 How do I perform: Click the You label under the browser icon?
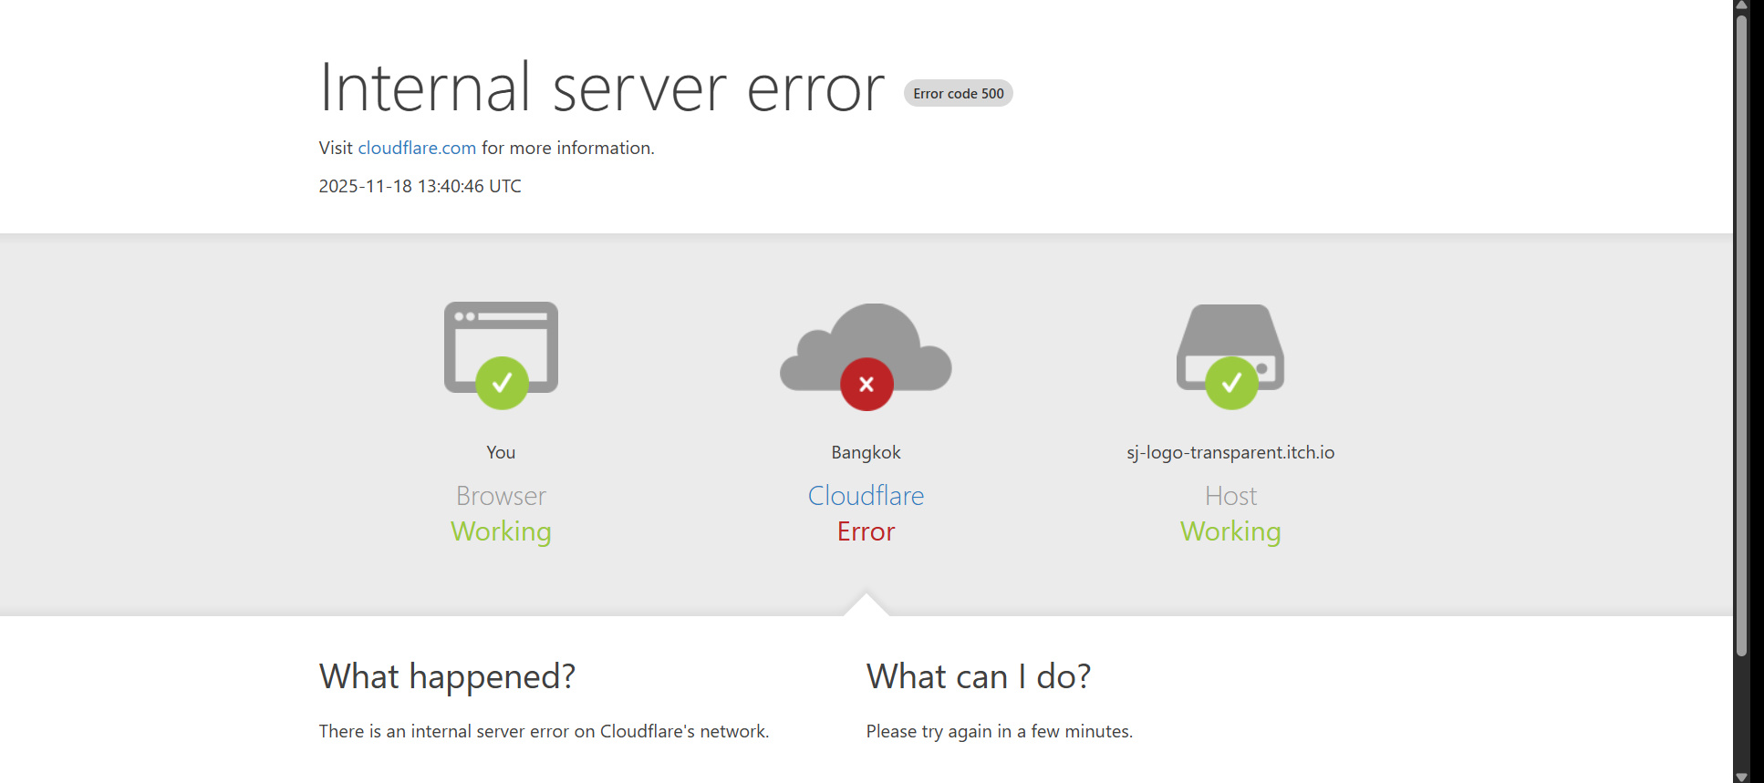(501, 452)
